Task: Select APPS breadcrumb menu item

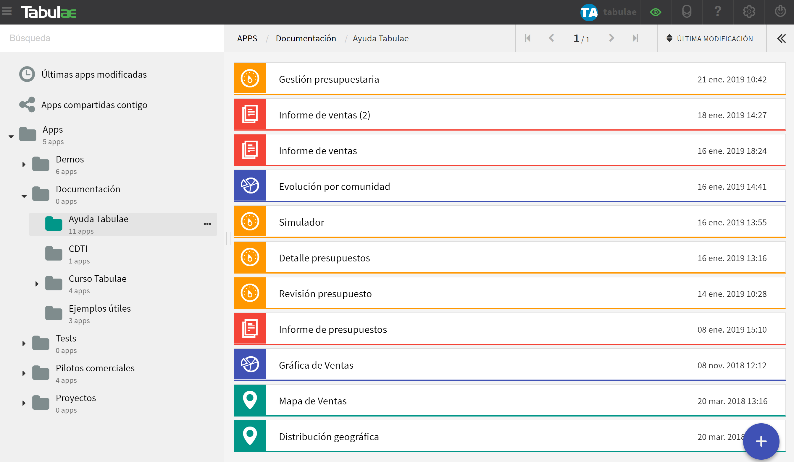Action: pos(247,38)
